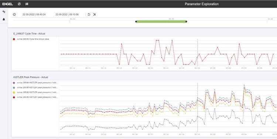
Task: Toggle red KISTLER peak pressure legend series
Action: pyautogui.click(x=35, y=97)
